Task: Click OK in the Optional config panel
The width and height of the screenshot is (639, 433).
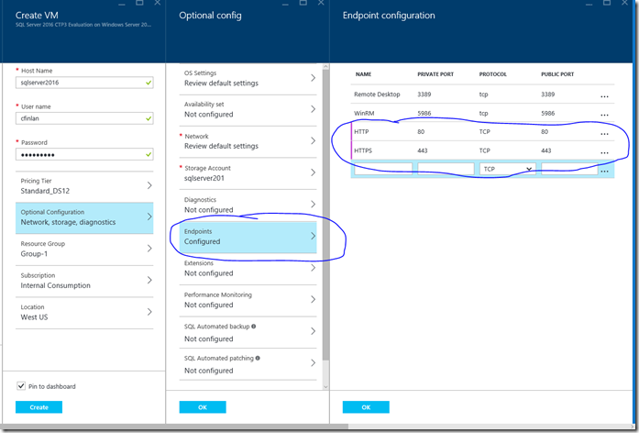Action: tap(202, 406)
